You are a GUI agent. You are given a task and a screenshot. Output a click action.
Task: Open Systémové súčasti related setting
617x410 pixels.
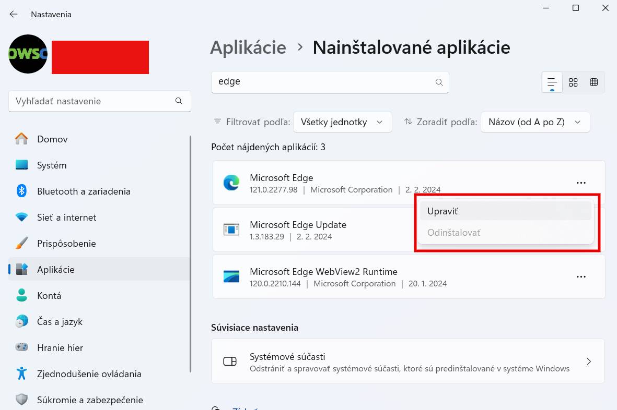point(408,361)
